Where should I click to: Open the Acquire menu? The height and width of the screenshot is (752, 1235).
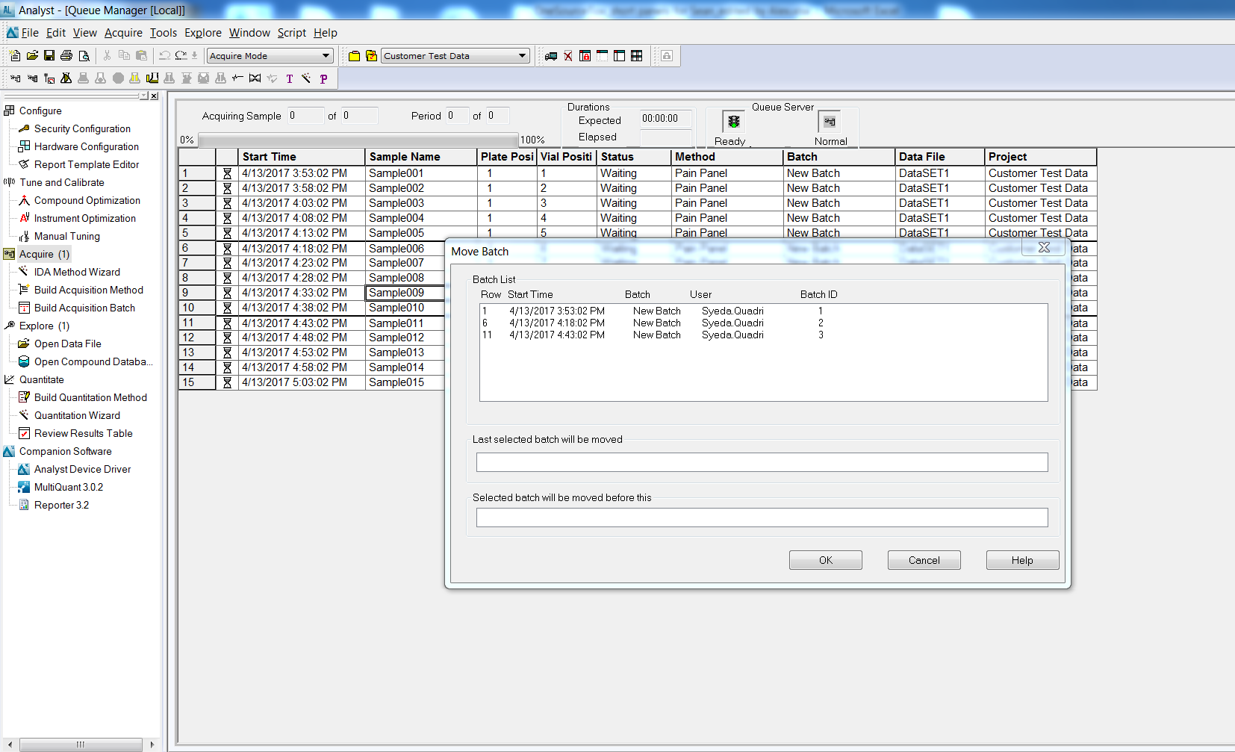coord(123,33)
